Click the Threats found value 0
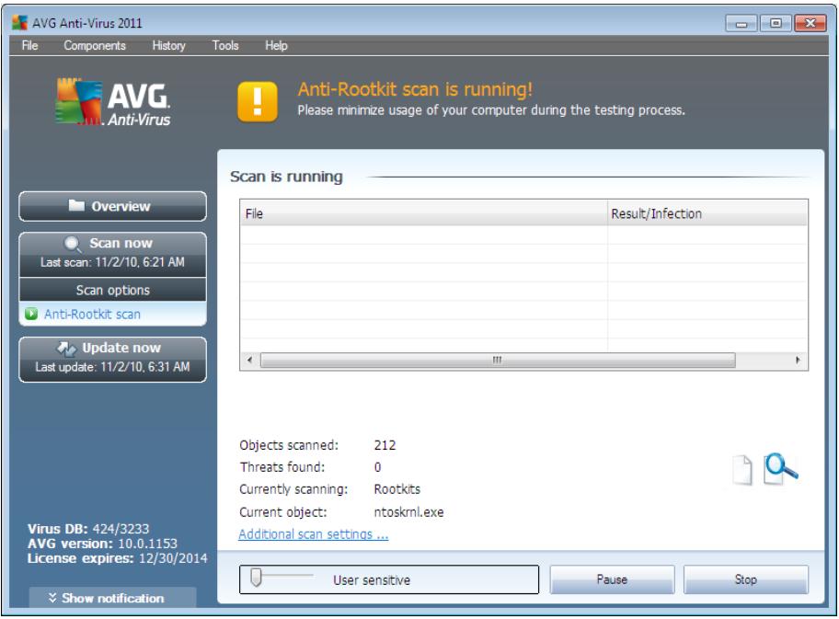The width and height of the screenshot is (839, 619). click(x=378, y=467)
